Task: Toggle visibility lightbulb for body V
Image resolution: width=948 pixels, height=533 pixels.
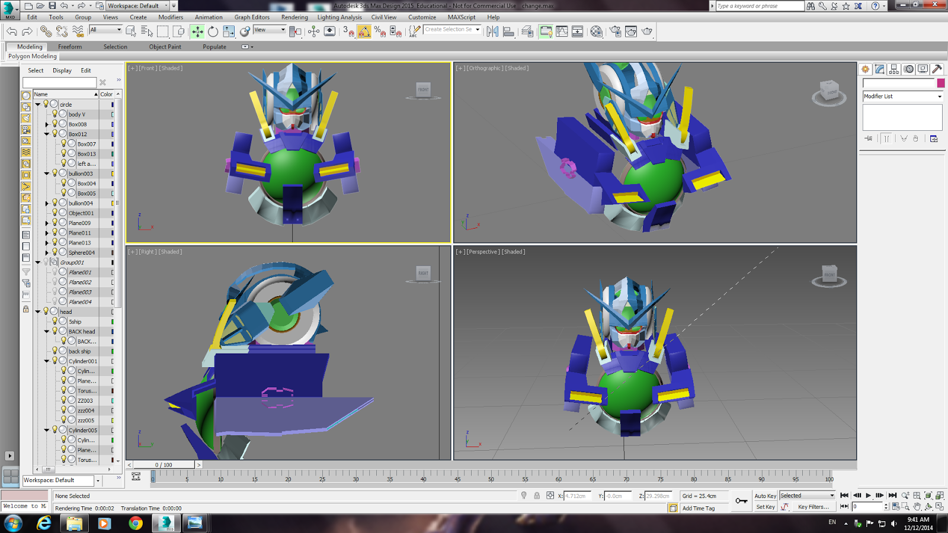Action: [55, 114]
